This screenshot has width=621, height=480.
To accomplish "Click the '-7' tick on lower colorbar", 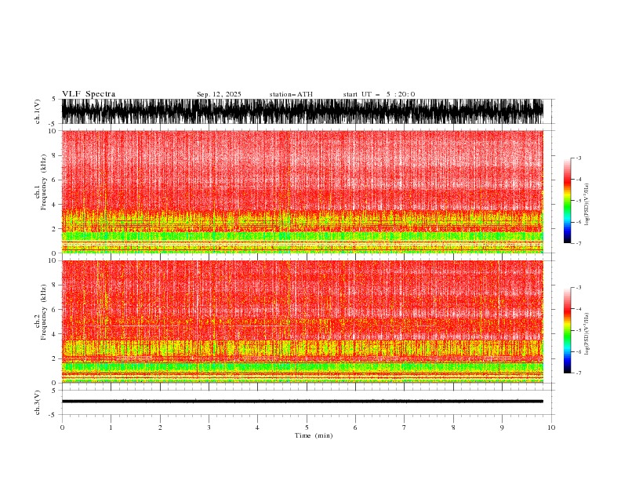I will (x=578, y=373).
